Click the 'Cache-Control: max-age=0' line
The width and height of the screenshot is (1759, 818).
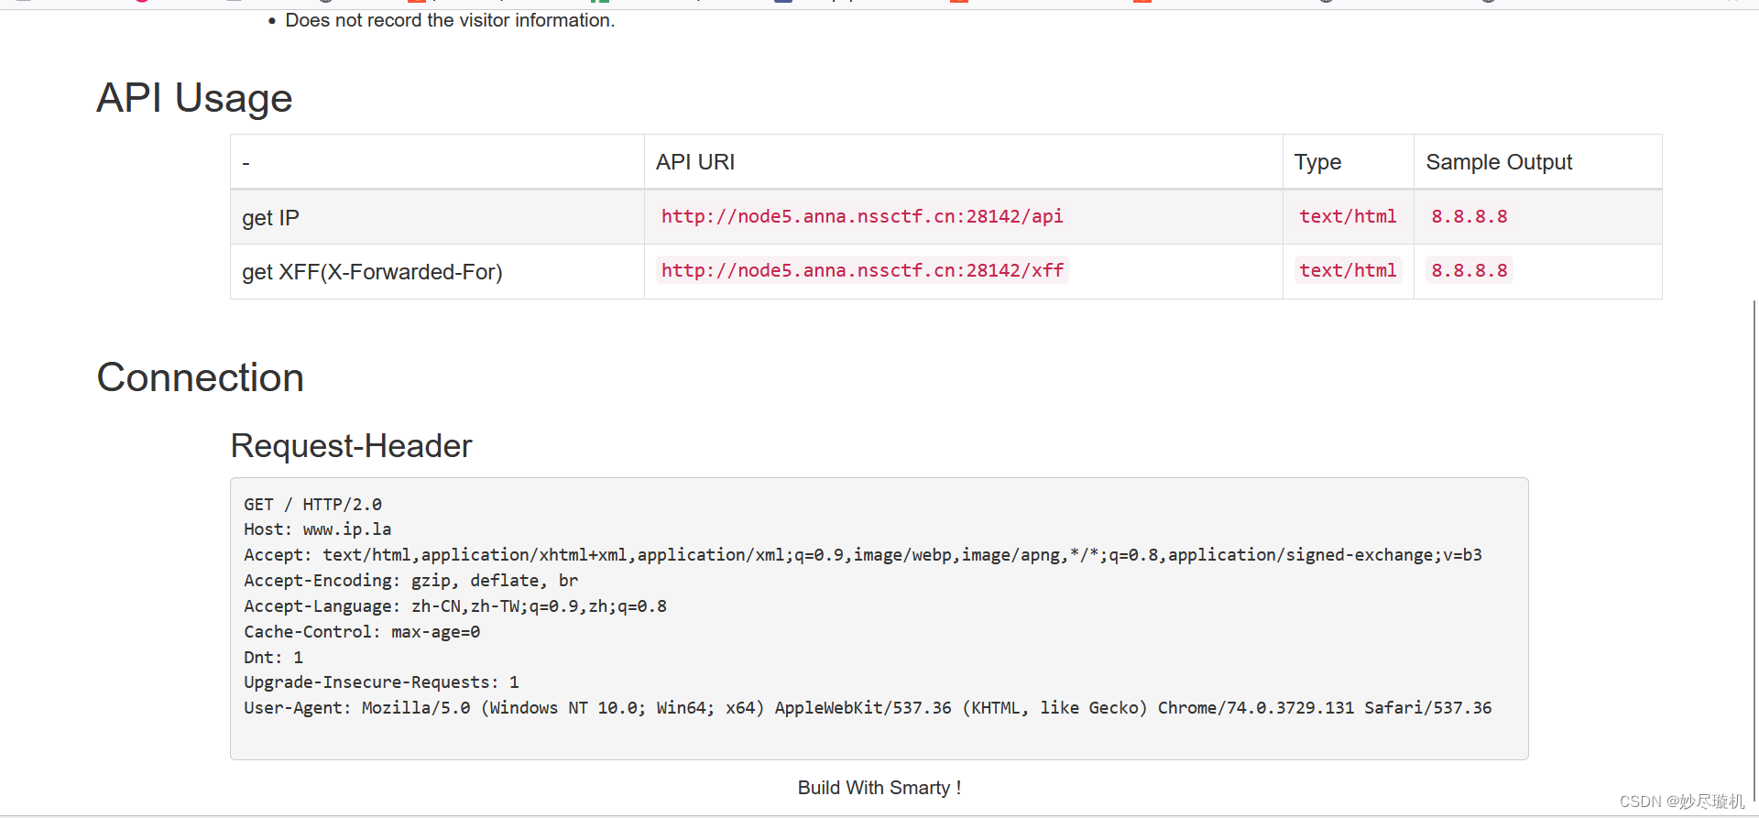click(361, 632)
